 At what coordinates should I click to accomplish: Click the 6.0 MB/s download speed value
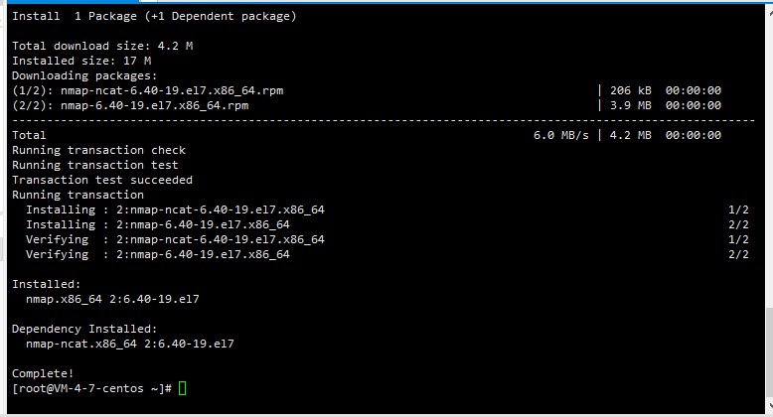(561, 135)
